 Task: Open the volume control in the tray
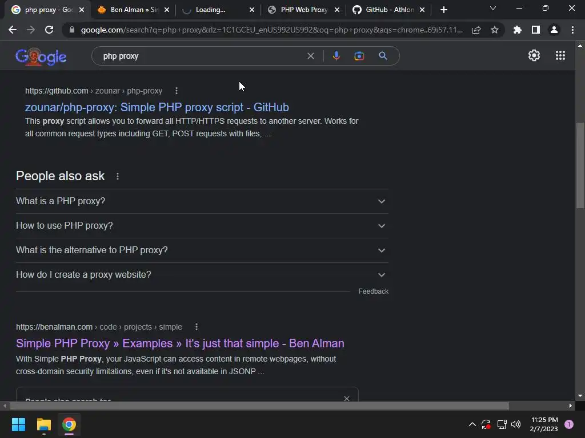click(x=516, y=424)
